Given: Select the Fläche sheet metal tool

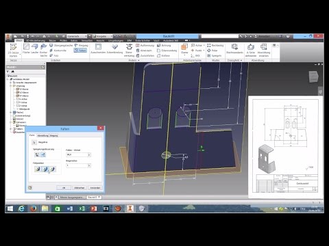Looking at the screenshot, I should click(26, 49).
